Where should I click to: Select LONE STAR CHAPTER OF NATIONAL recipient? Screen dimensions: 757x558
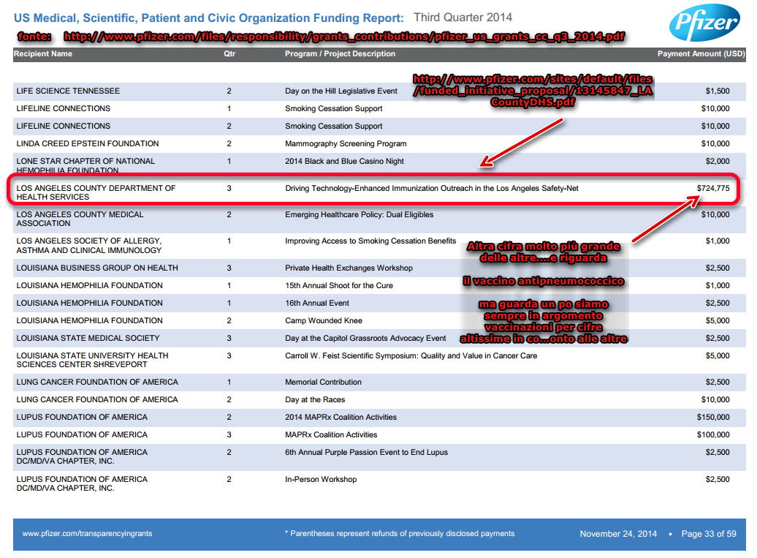click(85, 165)
